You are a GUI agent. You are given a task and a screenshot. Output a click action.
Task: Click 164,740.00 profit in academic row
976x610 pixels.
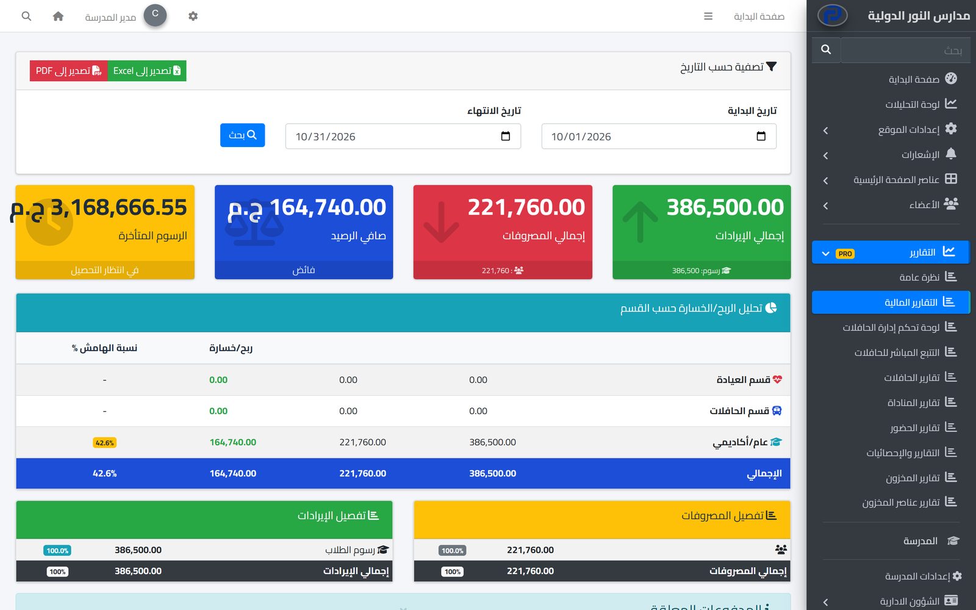(233, 442)
